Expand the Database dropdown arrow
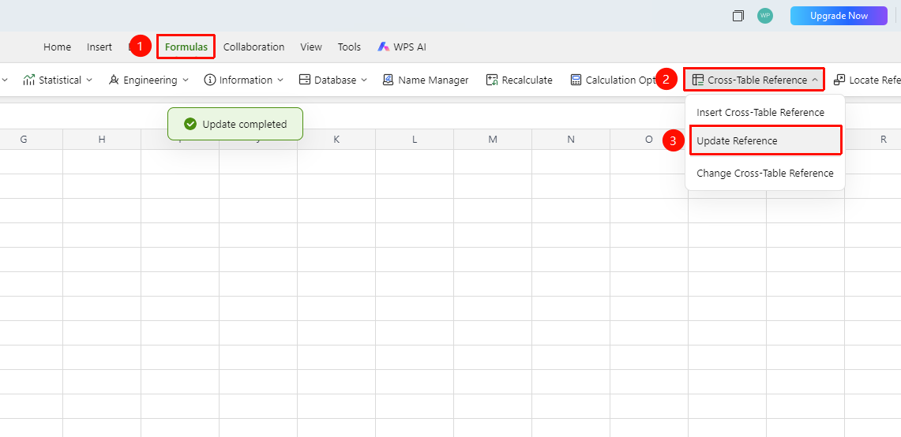Image resolution: width=901 pixels, height=437 pixels. point(364,80)
